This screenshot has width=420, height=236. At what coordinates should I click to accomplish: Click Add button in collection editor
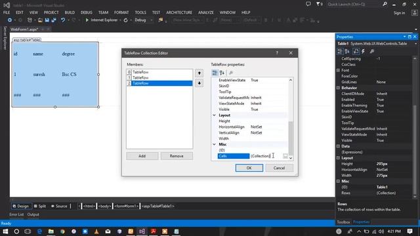pyautogui.click(x=142, y=156)
